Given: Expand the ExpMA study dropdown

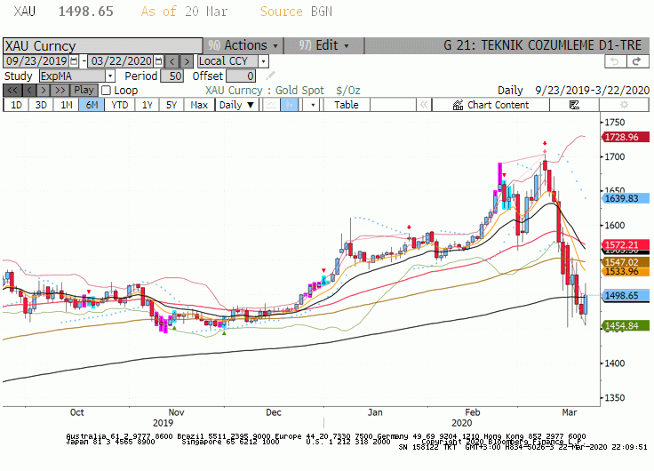Looking at the screenshot, I should tap(110, 76).
